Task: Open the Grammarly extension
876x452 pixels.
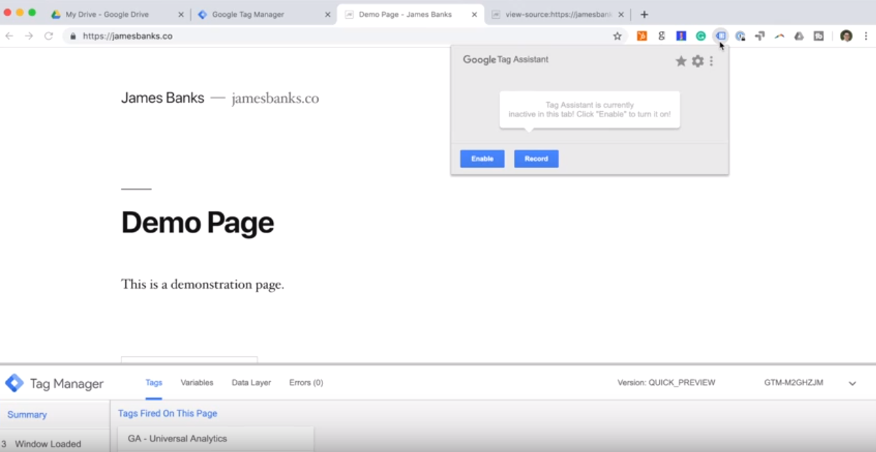Action: pyautogui.click(x=701, y=35)
